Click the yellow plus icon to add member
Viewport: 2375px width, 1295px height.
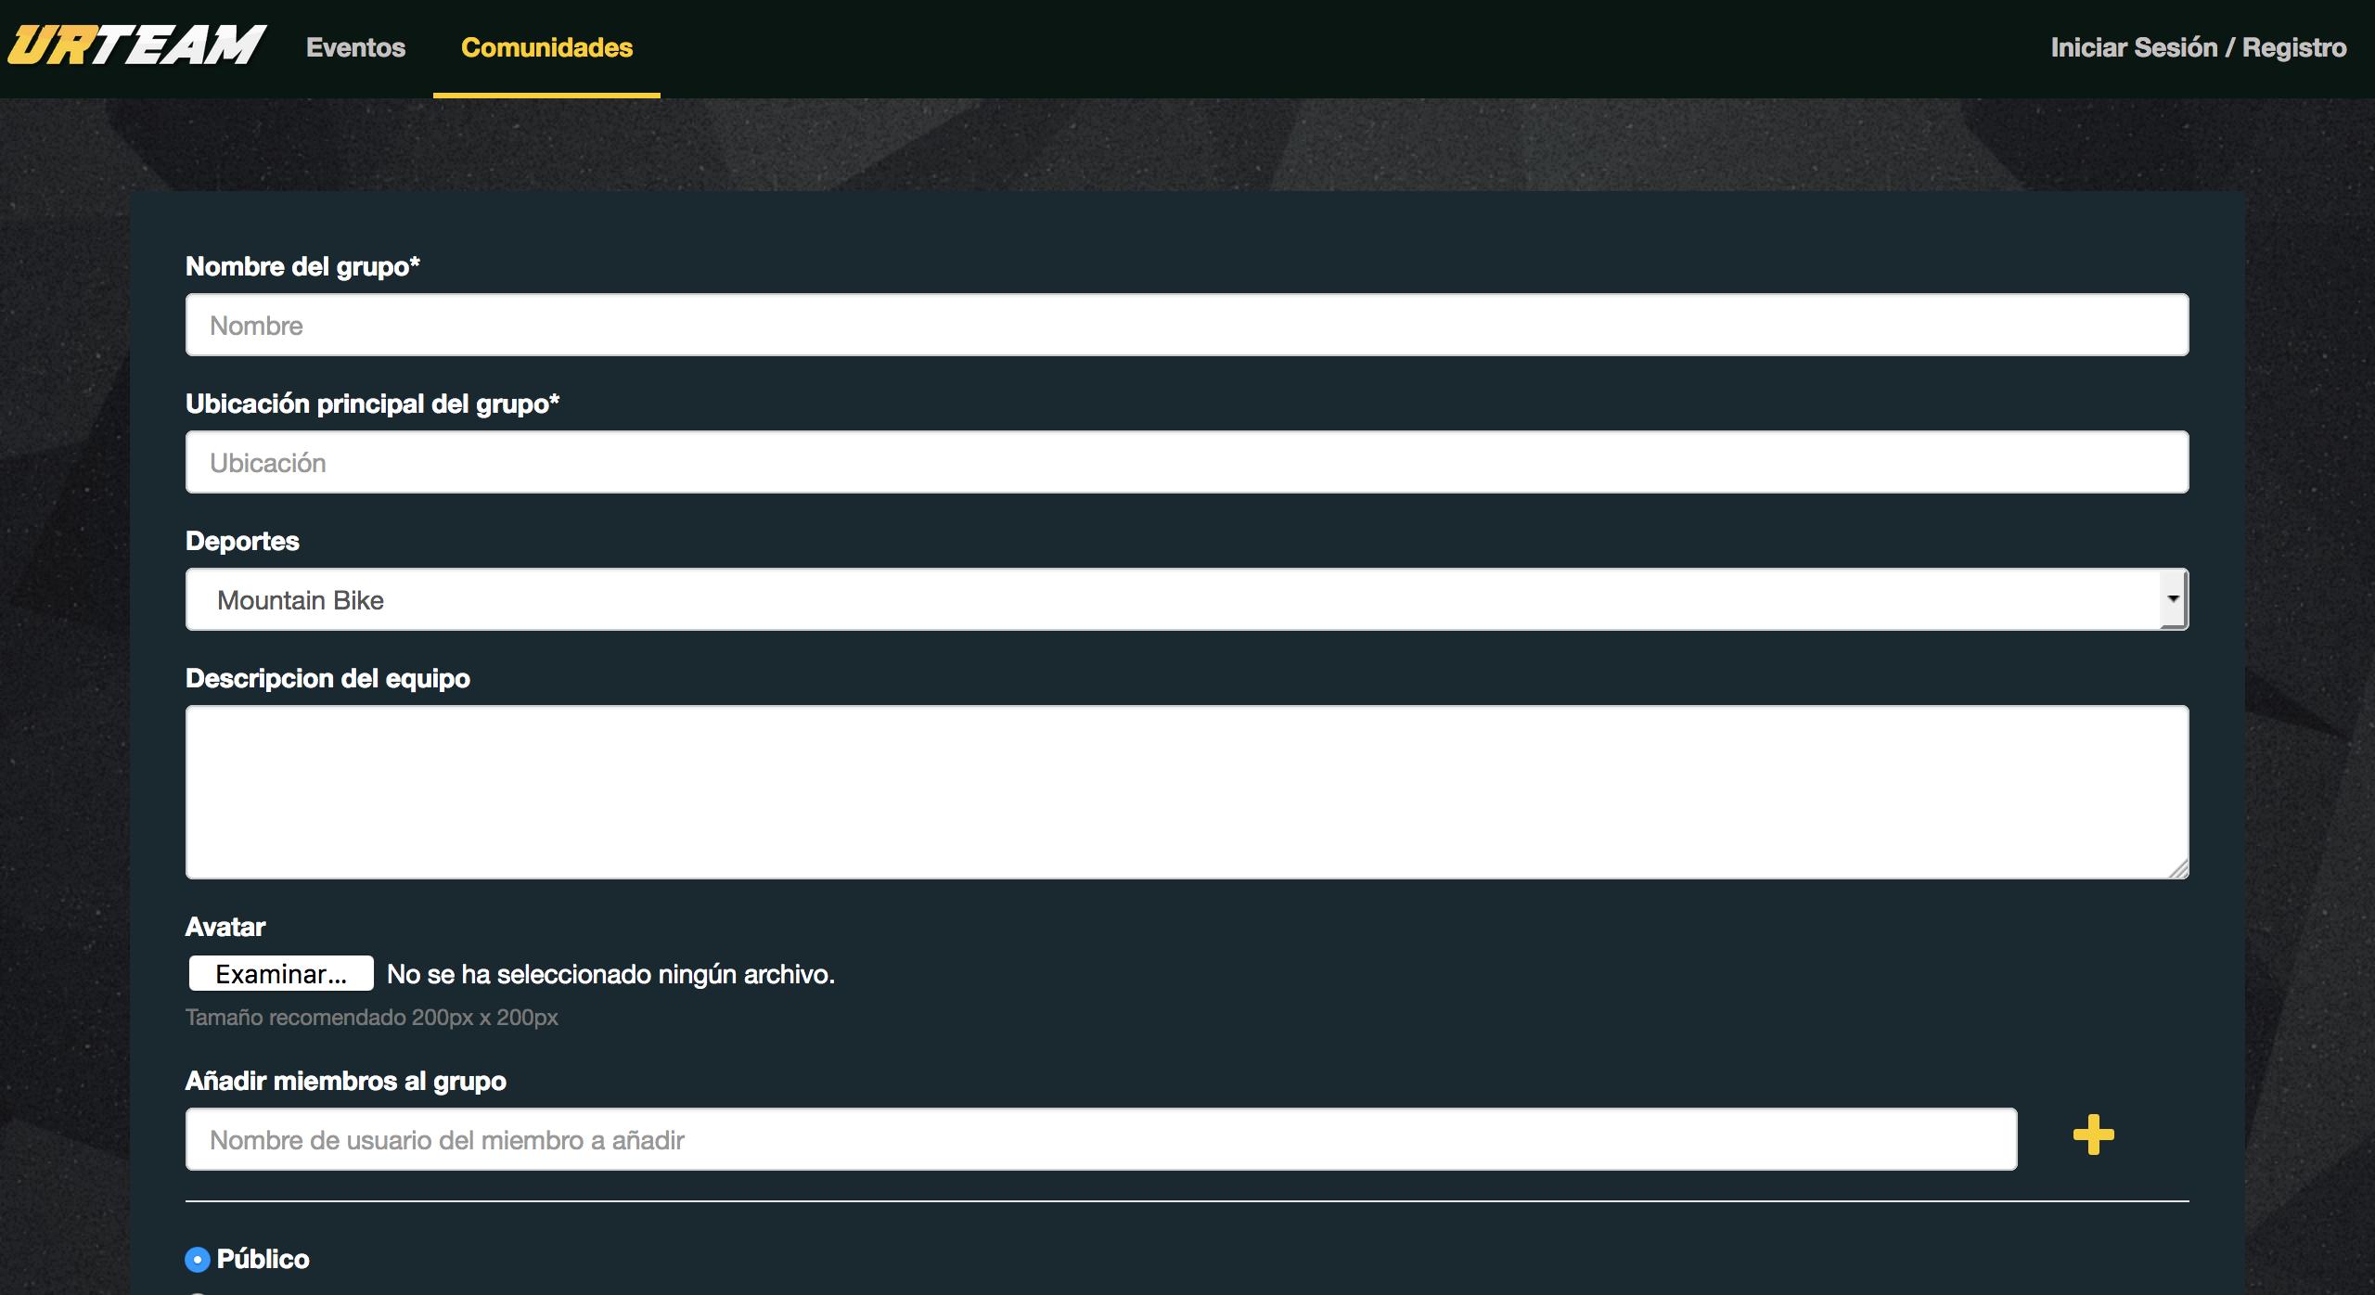click(2093, 1135)
